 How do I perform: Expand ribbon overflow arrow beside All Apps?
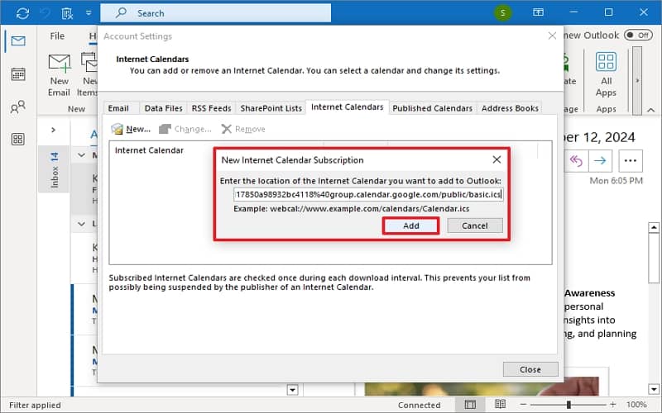pyautogui.click(x=637, y=80)
